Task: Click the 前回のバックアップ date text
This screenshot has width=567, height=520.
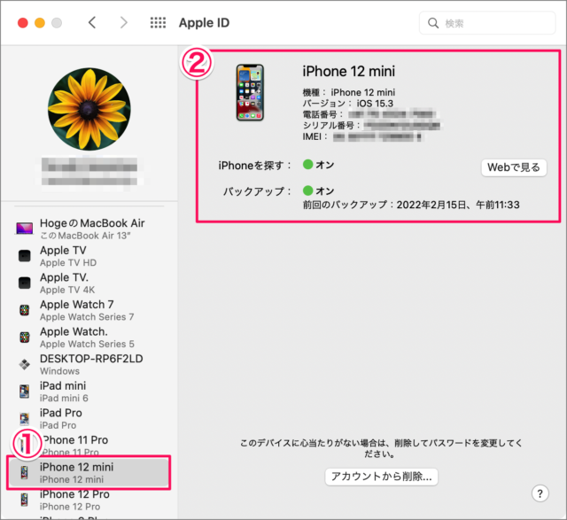Action: (411, 205)
